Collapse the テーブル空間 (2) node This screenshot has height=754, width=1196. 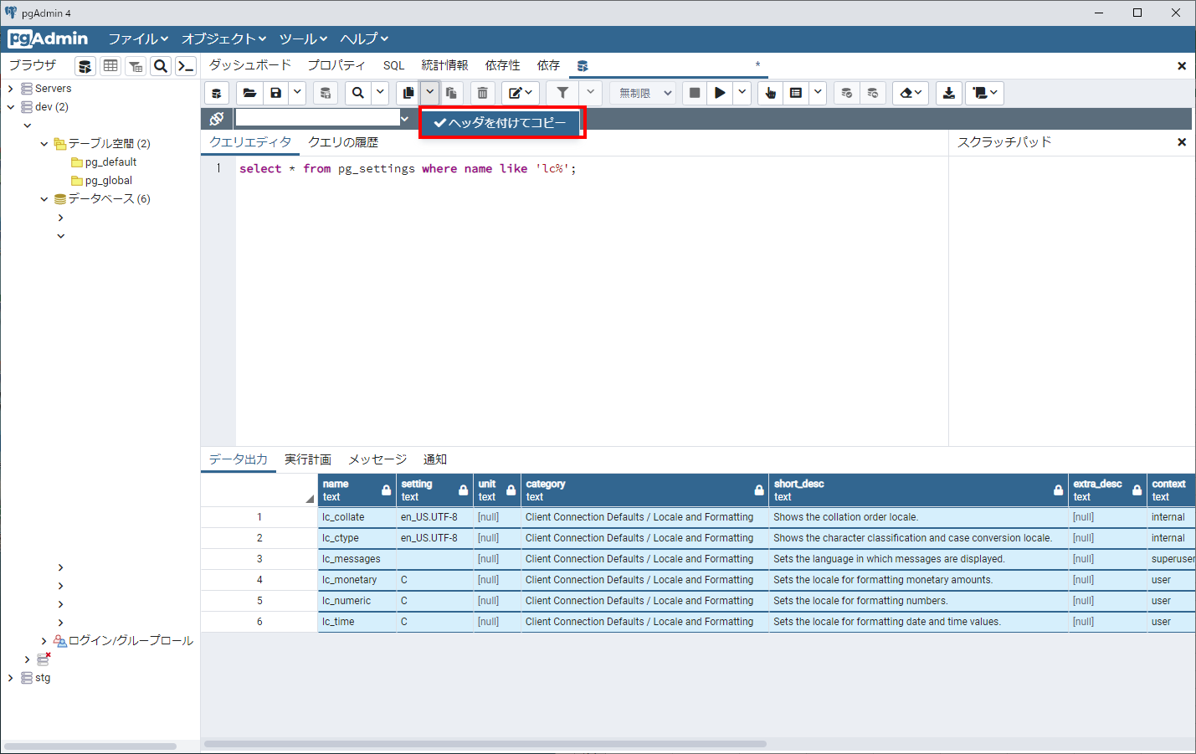pos(44,144)
